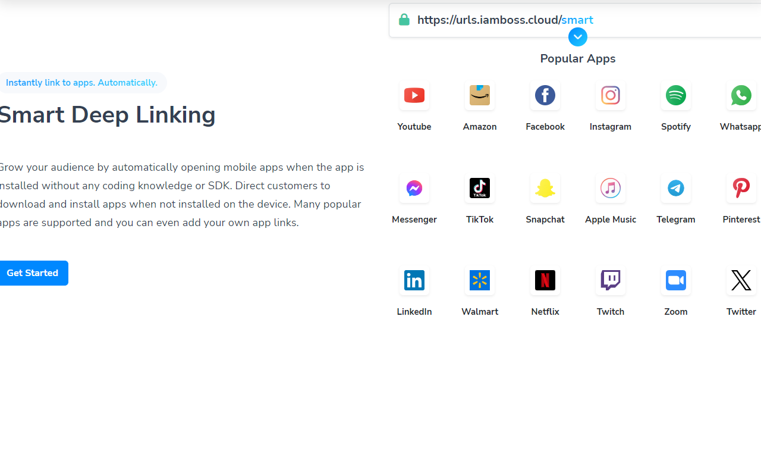Screen dimensions: 761x476
Task: Click the Facebook label text
Action: [x=545, y=127]
